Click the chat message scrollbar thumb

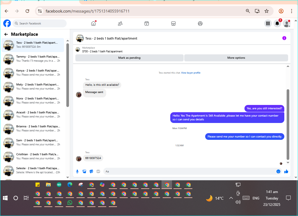288,125
